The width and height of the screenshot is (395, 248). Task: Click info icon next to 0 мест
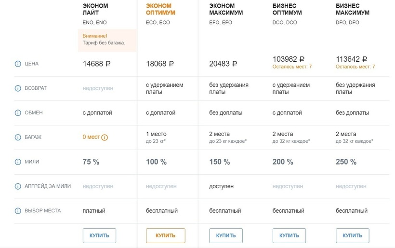point(105,138)
